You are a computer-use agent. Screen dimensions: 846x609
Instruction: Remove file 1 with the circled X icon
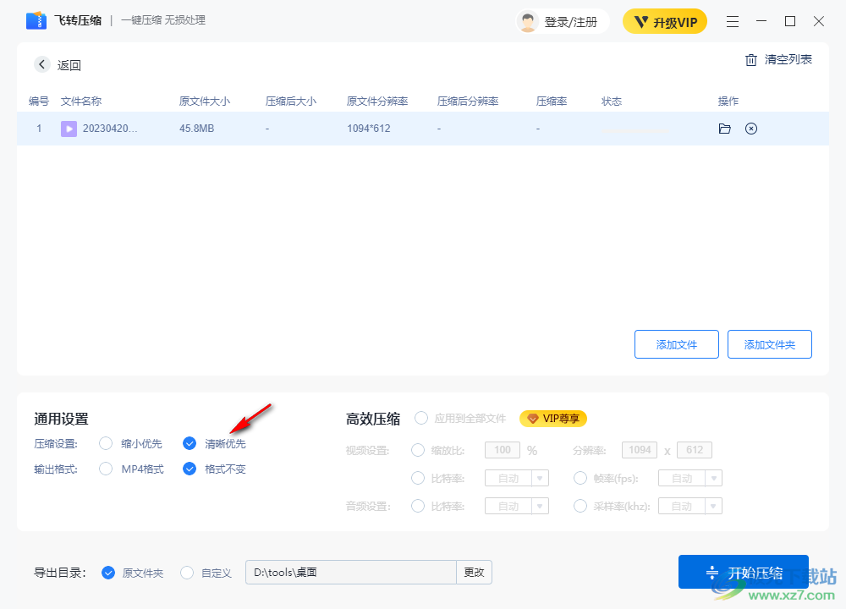[x=751, y=129]
